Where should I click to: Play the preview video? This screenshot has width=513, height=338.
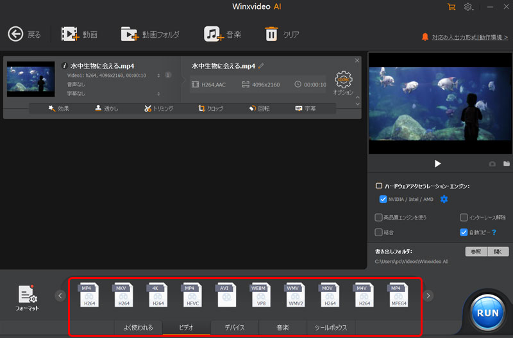point(438,164)
